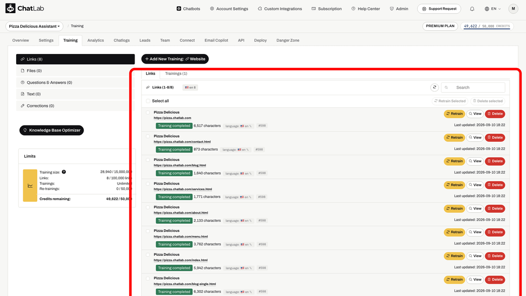Switch to the Settings tab
This screenshot has height=296, width=526.
point(46,40)
